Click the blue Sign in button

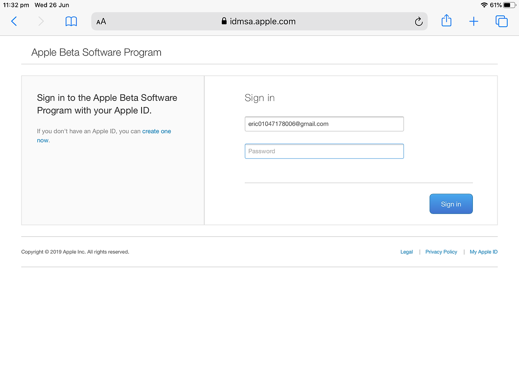[x=451, y=204]
